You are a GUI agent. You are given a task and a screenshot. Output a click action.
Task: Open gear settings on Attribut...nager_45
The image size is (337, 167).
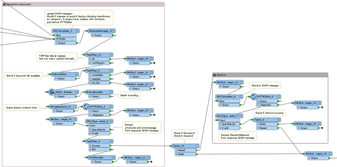tap(151, 59)
